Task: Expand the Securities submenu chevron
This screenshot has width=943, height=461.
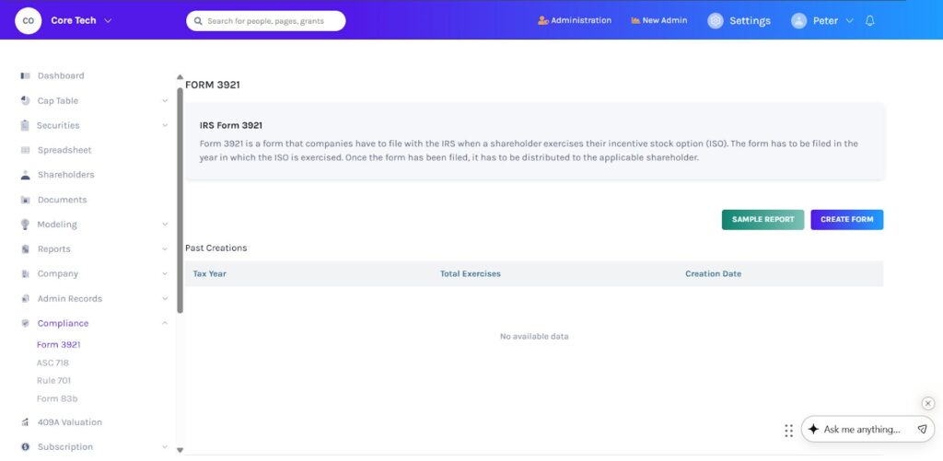Action: (x=165, y=126)
